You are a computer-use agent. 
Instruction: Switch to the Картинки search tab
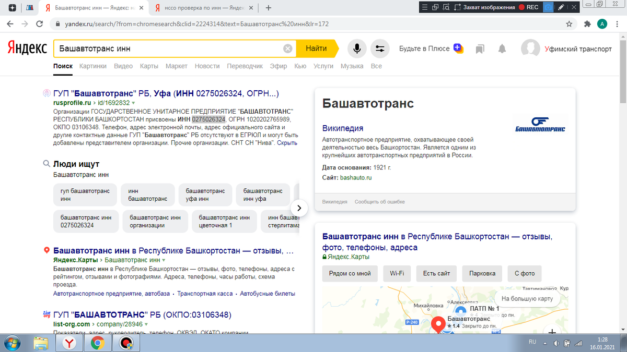[x=93, y=66]
